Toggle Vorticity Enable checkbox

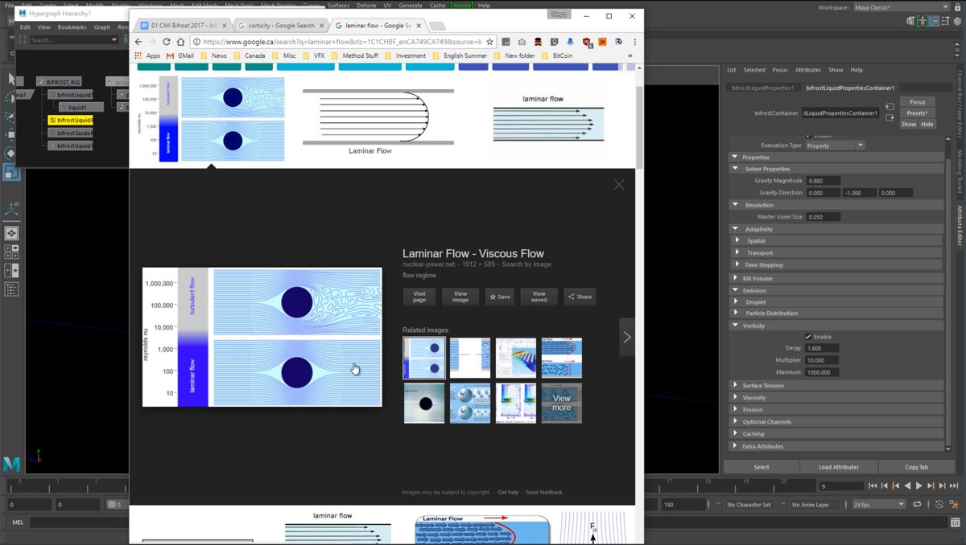(x=808, y=337)
